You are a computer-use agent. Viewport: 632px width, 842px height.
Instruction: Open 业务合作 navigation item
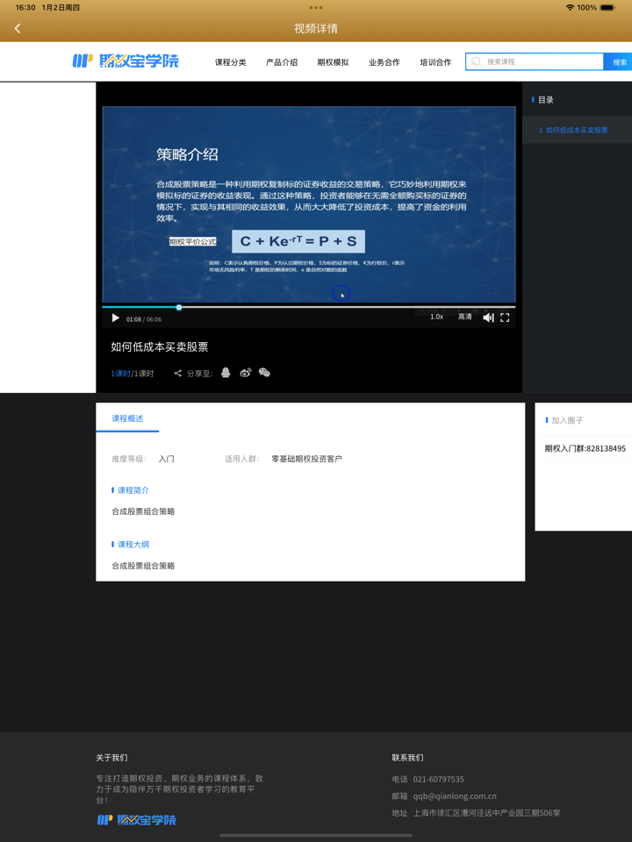point(384,62)
